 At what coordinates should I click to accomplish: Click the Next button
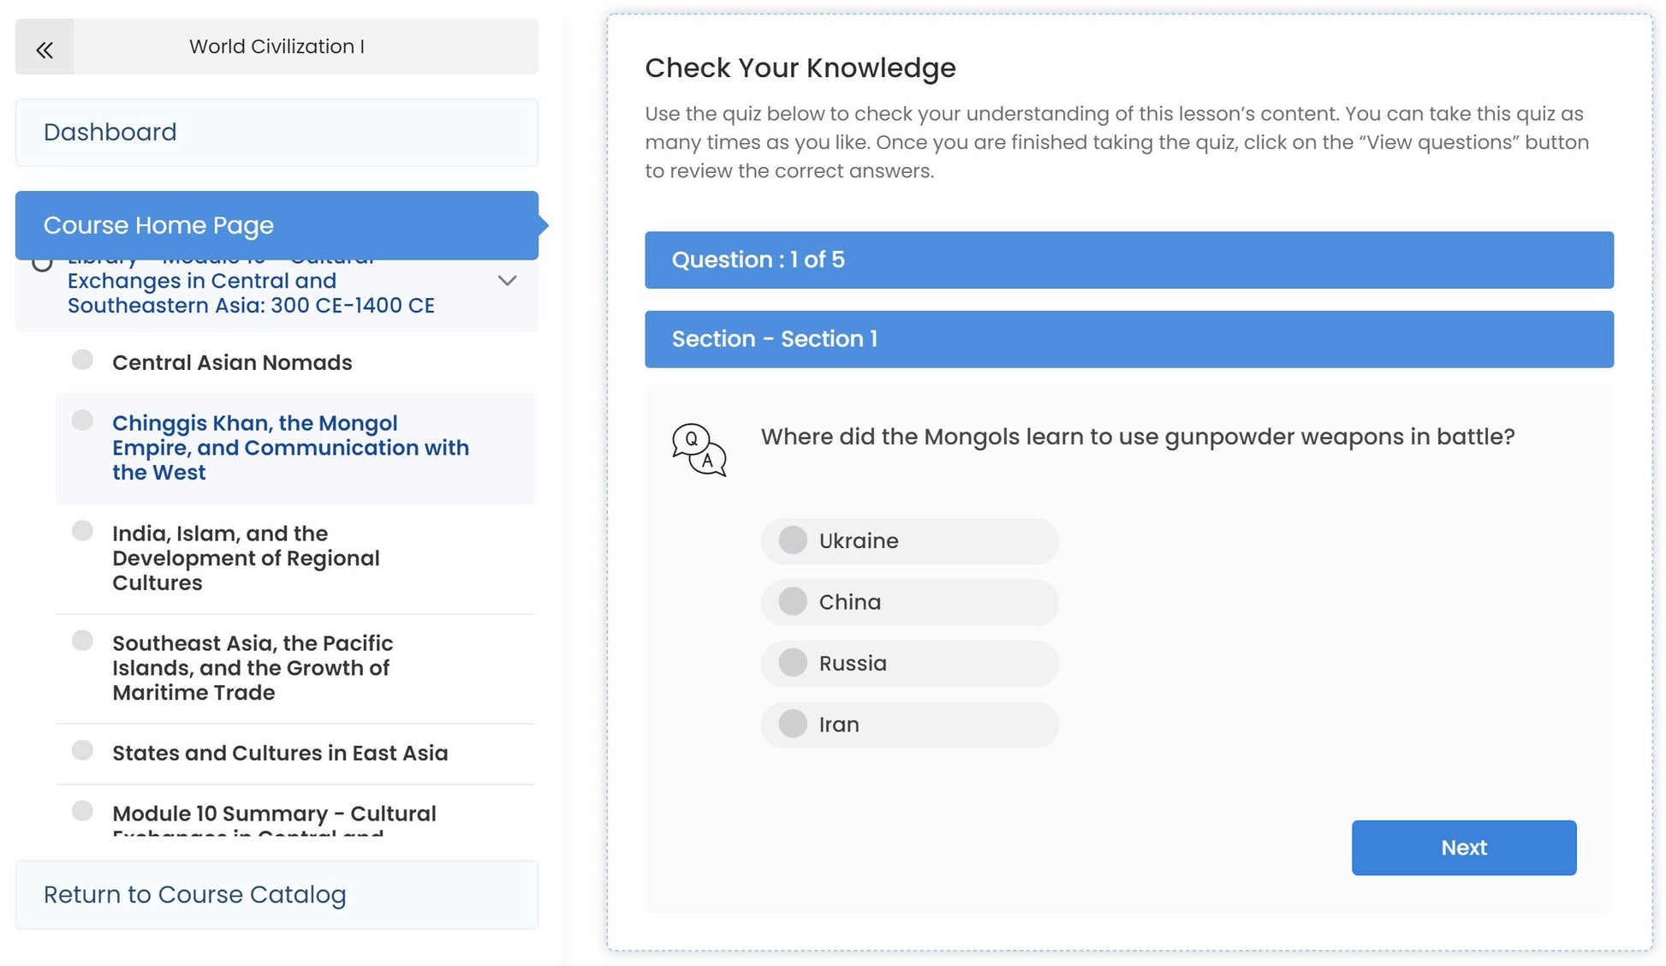coord(1463,848)
